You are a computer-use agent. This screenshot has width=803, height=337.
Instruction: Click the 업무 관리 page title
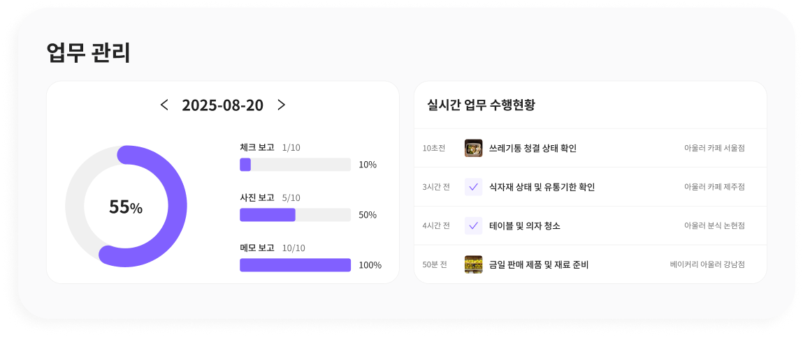pos(88,53)
